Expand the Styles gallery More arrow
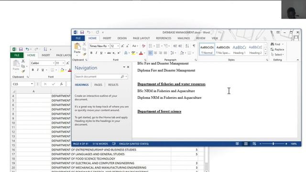306x172 pixels. click(265, 54)
